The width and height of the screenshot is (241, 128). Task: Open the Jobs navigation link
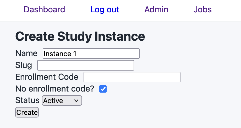point(202,10)
